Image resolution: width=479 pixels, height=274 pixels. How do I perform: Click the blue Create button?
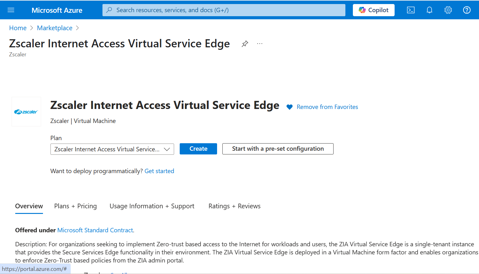[198, 149]
